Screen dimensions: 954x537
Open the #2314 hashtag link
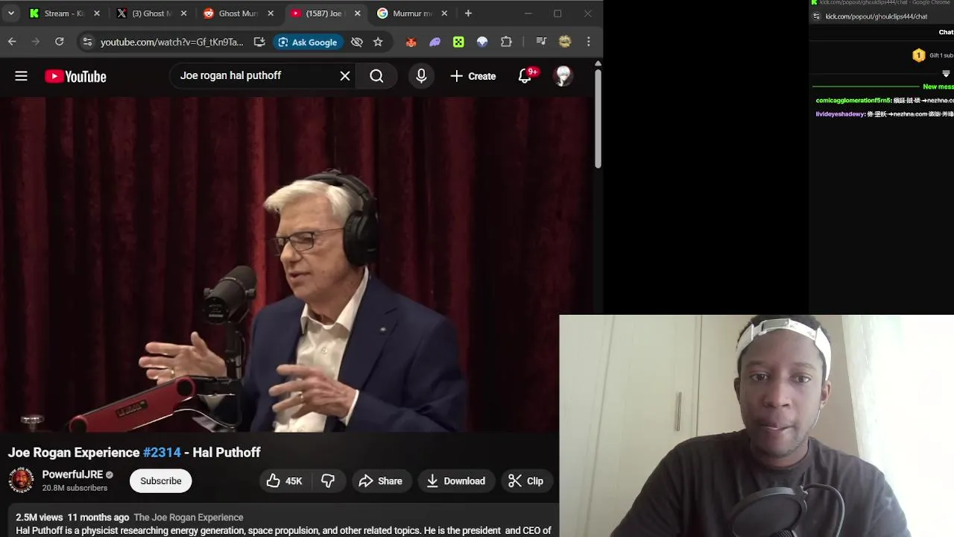(162, 453)
